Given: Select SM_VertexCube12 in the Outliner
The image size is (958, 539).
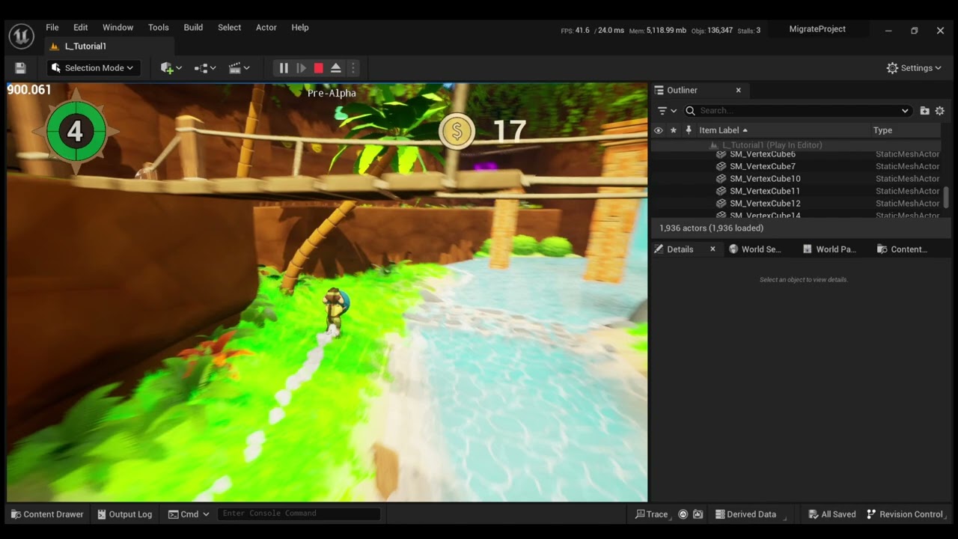Looking at the screenshot, I should pos(765,204).
